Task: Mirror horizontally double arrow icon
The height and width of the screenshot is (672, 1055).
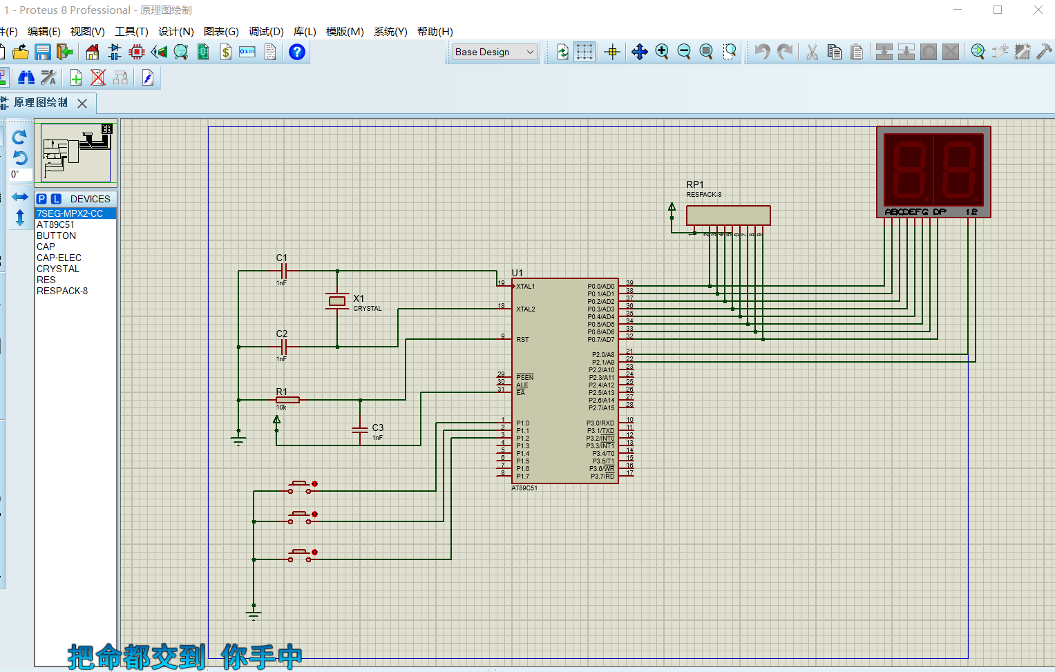Action: click(20, 198)
